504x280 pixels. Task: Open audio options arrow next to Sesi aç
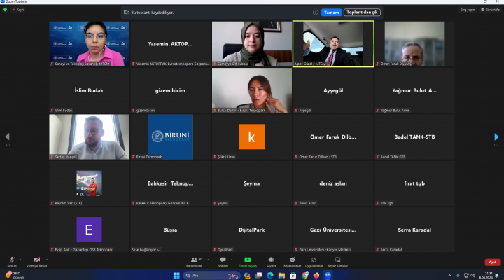[x=20, y=260]
